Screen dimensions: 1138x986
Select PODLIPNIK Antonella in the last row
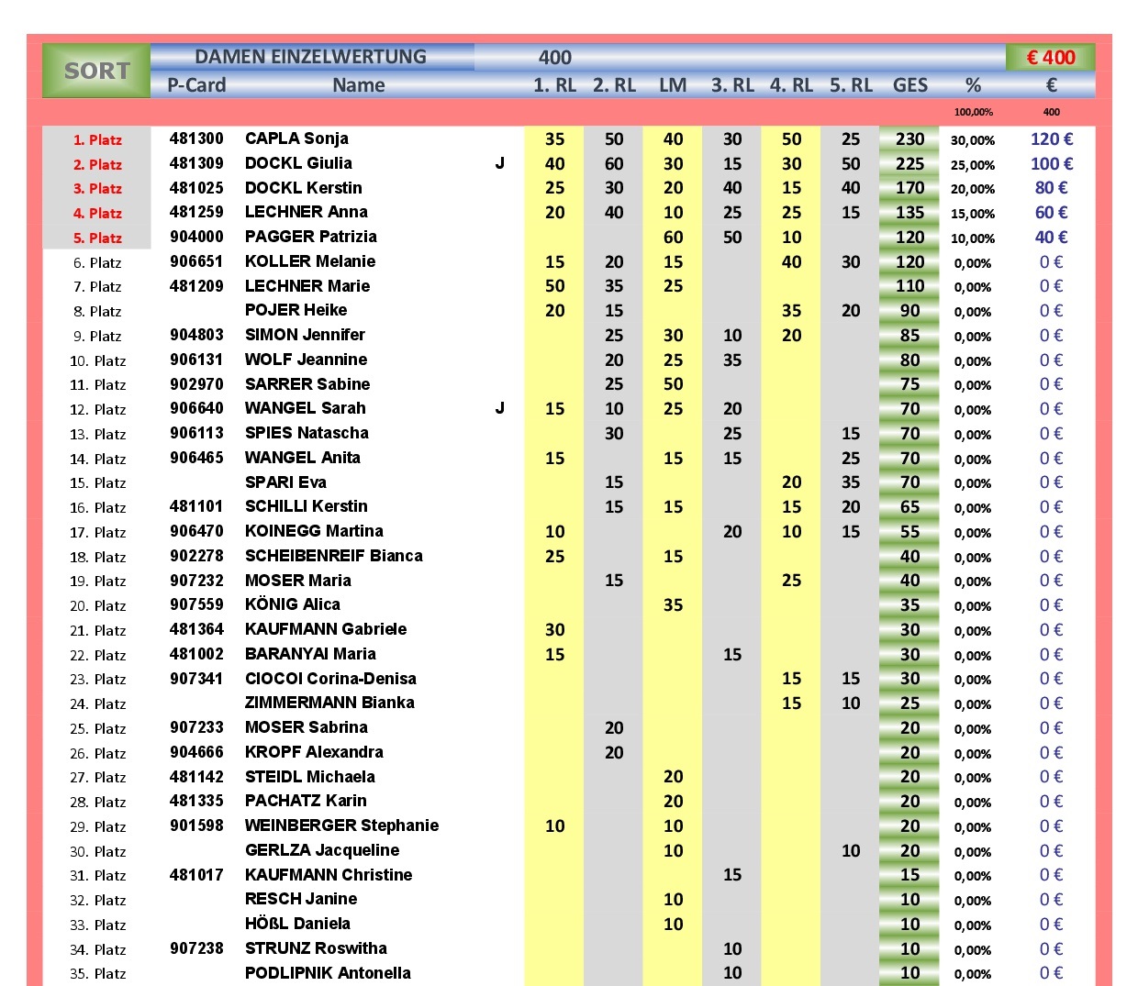328,973
